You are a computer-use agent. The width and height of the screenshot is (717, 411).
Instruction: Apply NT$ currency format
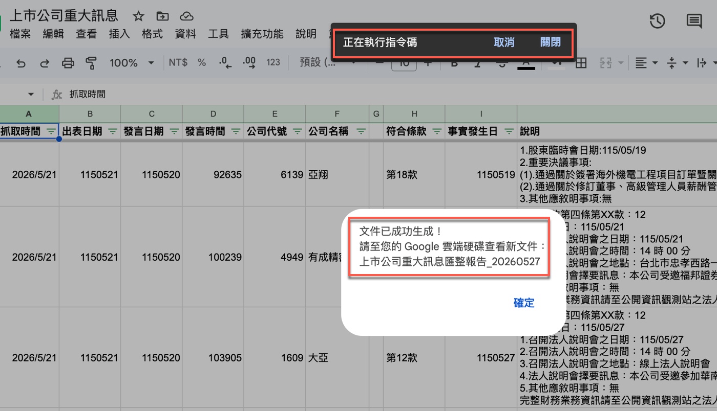(178, 62)
